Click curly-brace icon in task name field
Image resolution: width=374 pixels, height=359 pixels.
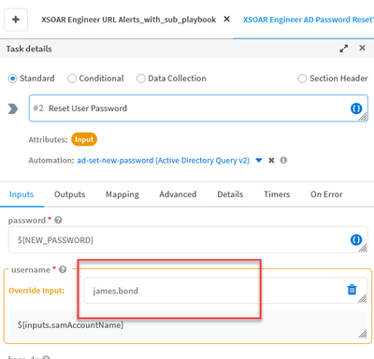coord(356,108)
